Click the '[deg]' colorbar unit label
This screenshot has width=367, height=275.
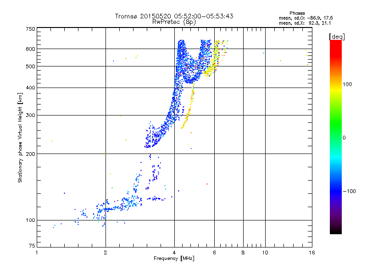[x=337, y=37]
